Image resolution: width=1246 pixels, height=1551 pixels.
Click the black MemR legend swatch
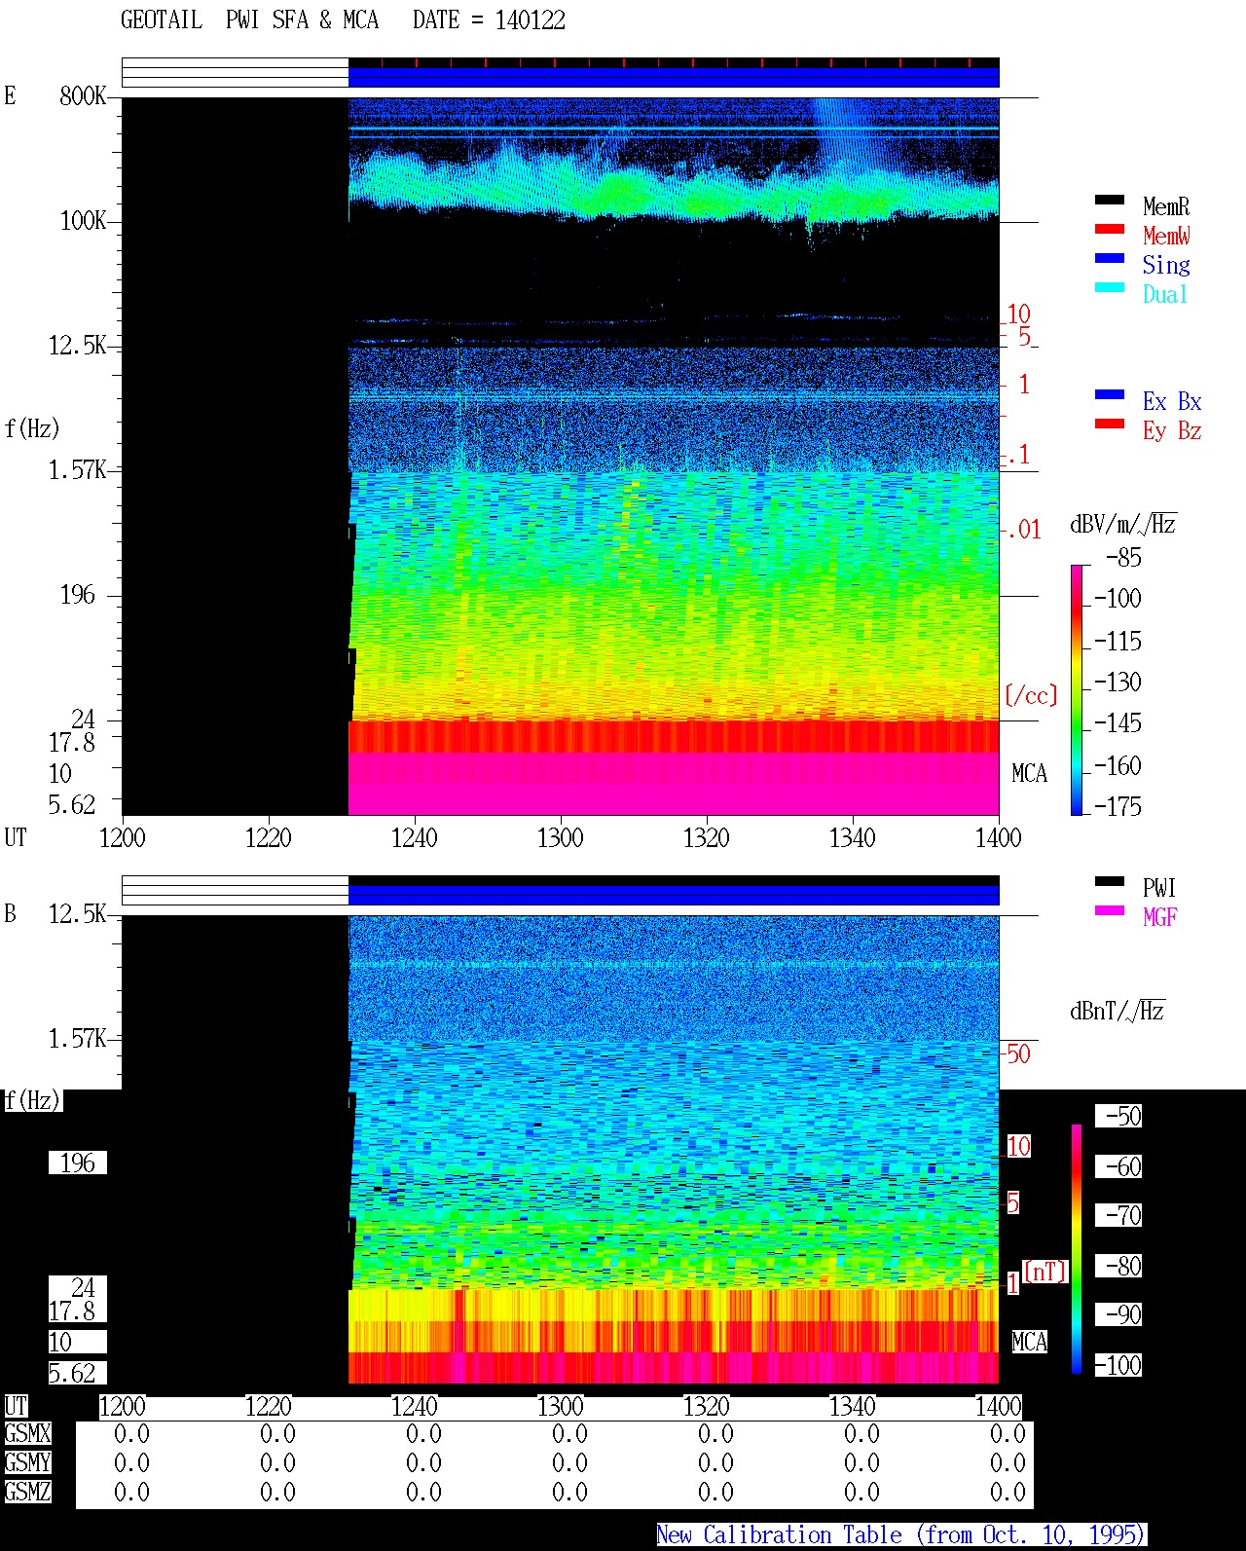tap(1110, 200)
